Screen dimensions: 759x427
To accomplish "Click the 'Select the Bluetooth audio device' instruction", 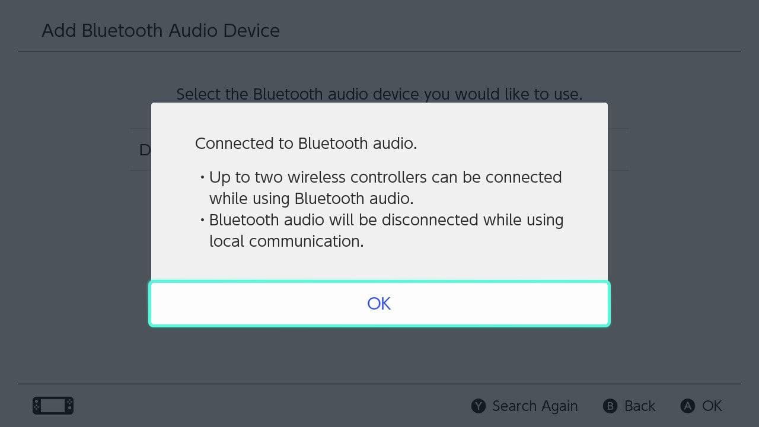I will [379, 94].
